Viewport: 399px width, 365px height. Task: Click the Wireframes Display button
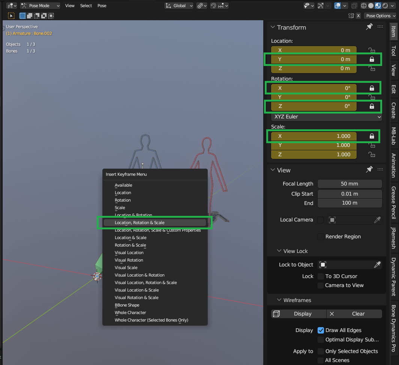298,314
